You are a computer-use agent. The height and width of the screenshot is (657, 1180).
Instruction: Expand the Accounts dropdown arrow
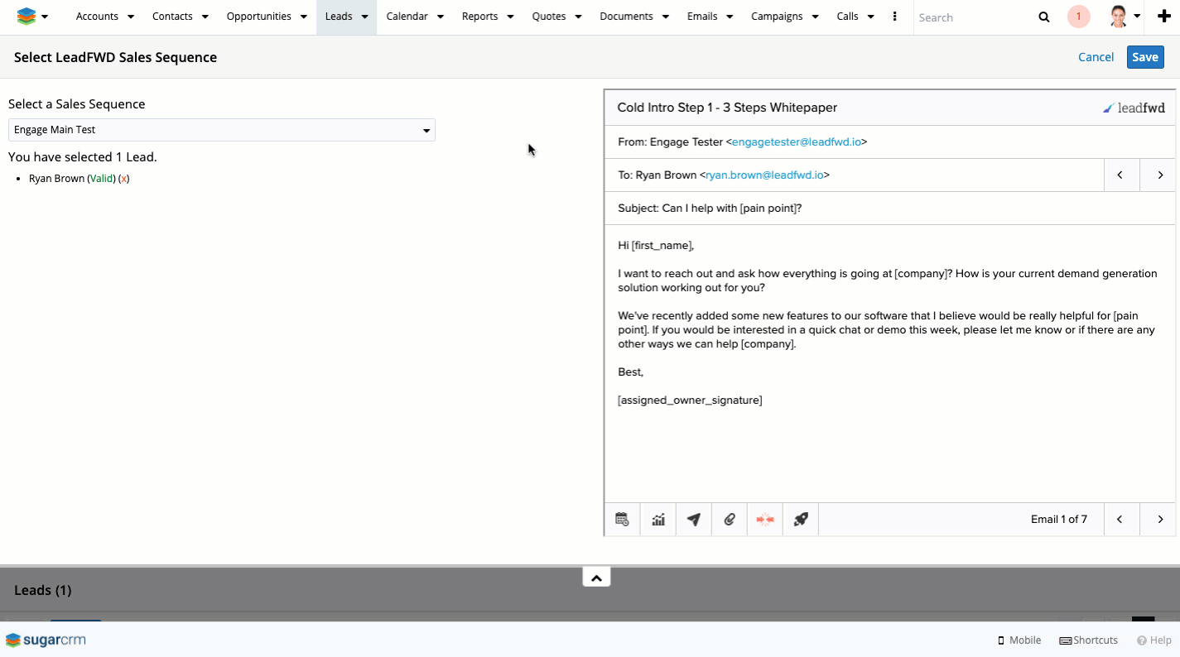(x=131, y=17)
